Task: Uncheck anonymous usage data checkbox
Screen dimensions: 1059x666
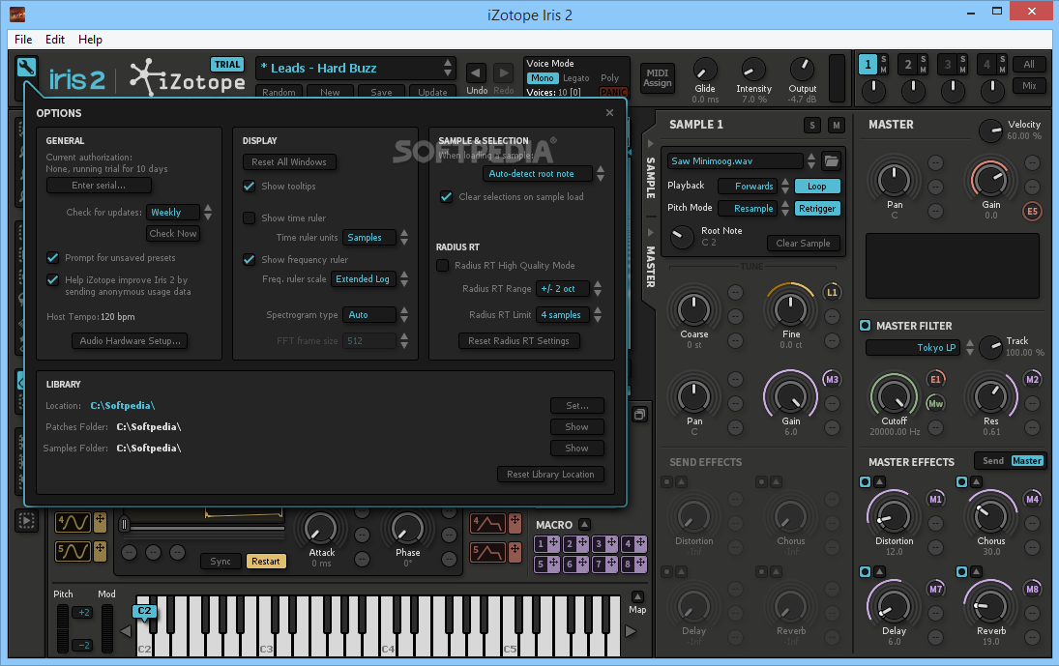Action: (52, 280)
